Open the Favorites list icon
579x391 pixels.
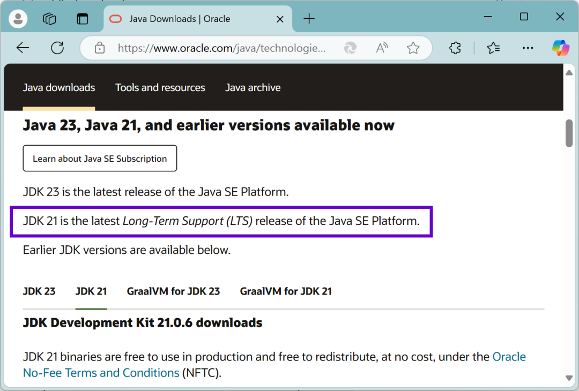point(493,48)
